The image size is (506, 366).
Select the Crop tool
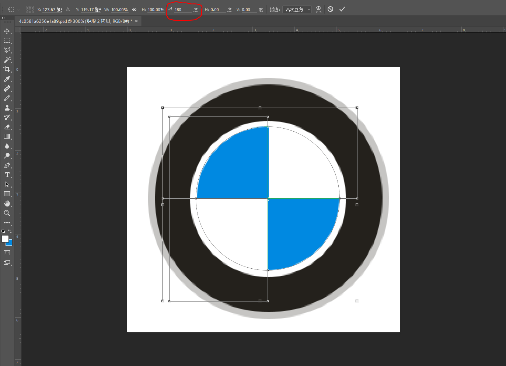click(7, 69)
